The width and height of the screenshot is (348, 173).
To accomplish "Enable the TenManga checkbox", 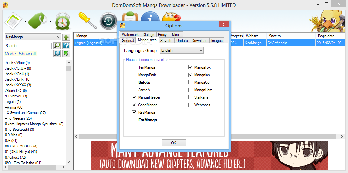I will [134, 67].
